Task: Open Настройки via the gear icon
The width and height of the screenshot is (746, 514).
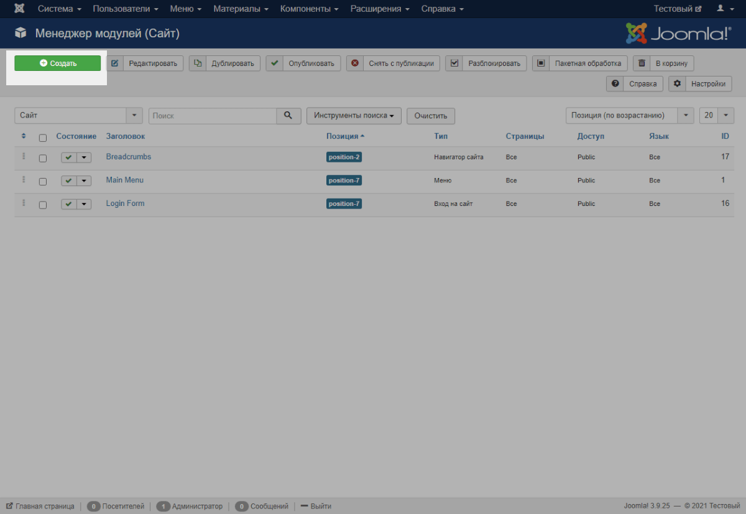Action: pyautogui.click(x=677, y=84)
